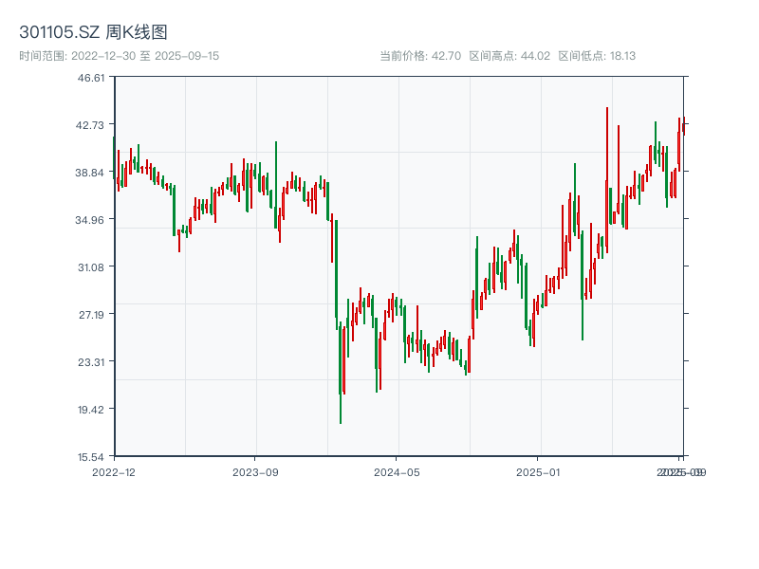759x569 pixels.
Task: Select the 2025-01 x-axis date label
Action: pos(539,471)
